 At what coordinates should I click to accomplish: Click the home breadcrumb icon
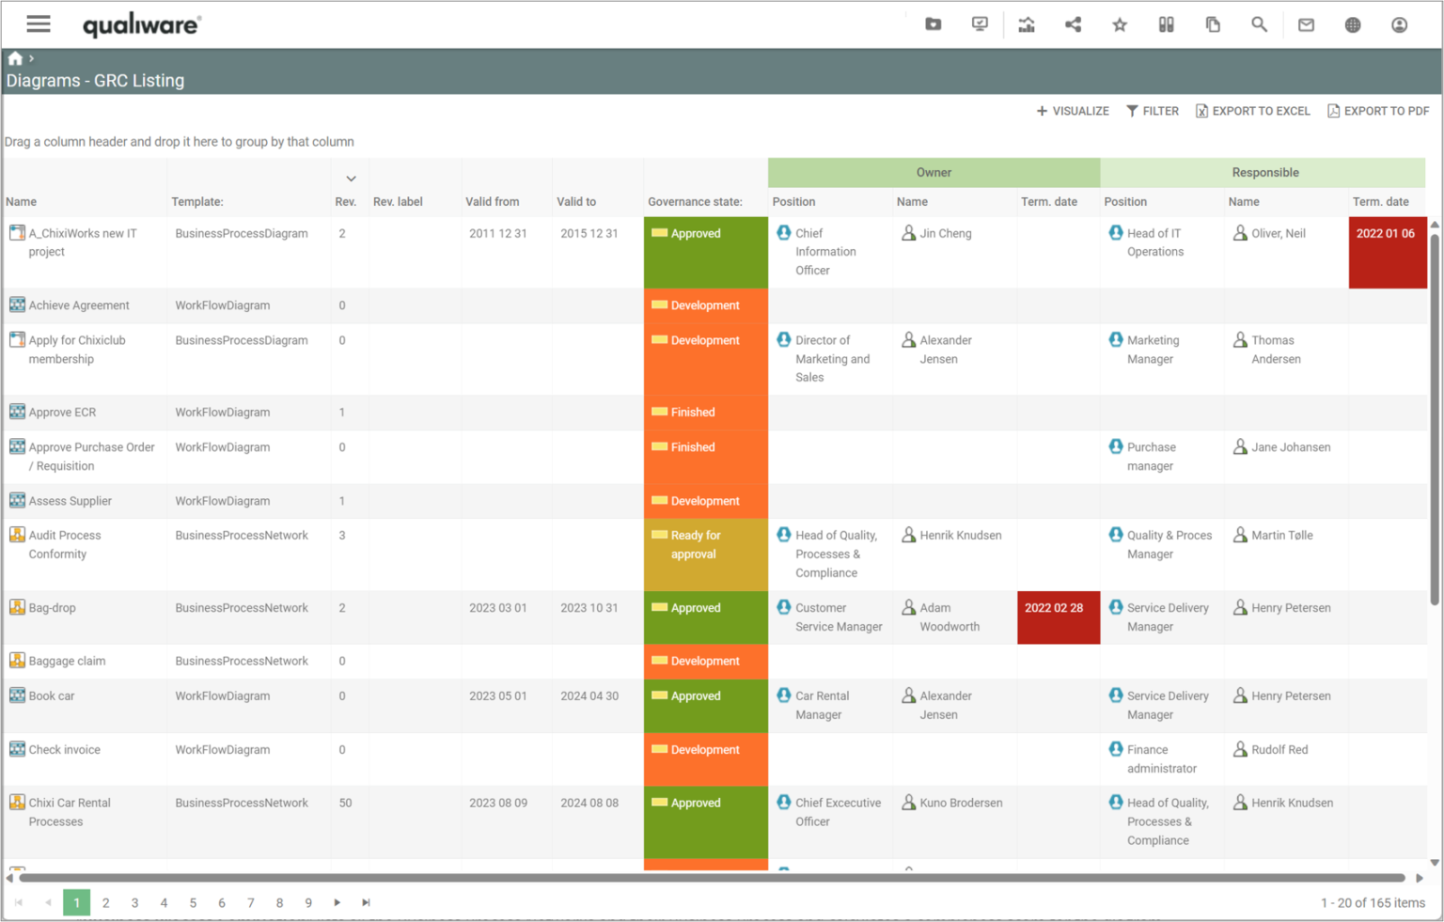13,57
